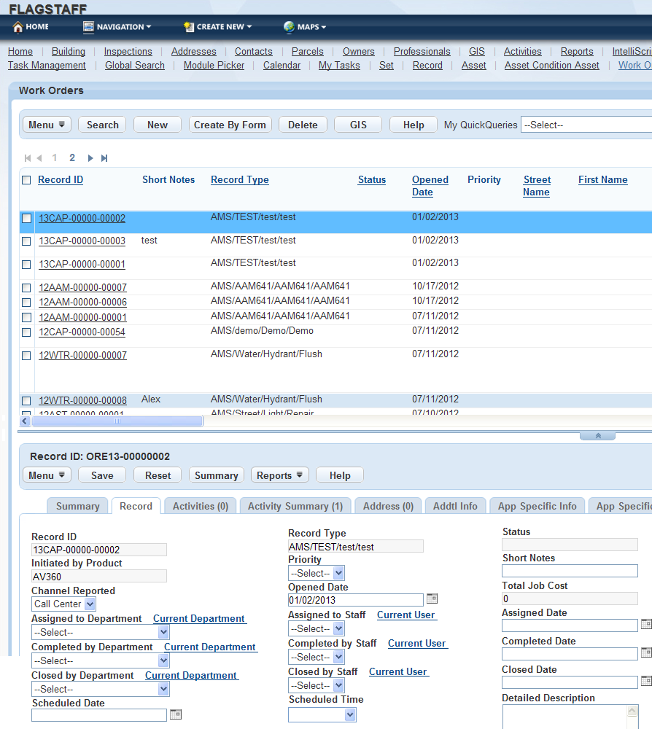The image size is (652, 729).
Task: Open the calendar picker beside Opened Date
Action: pos(433,598)
